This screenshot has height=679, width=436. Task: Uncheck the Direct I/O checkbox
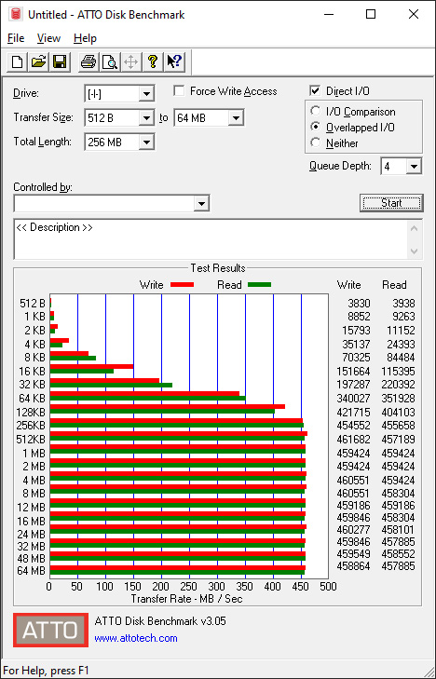coord(315,91)
